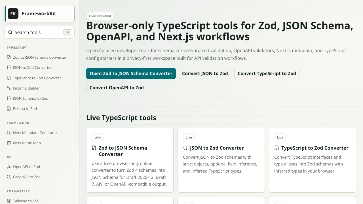Click Live badge on JSON to Zod card

point(189,137)
